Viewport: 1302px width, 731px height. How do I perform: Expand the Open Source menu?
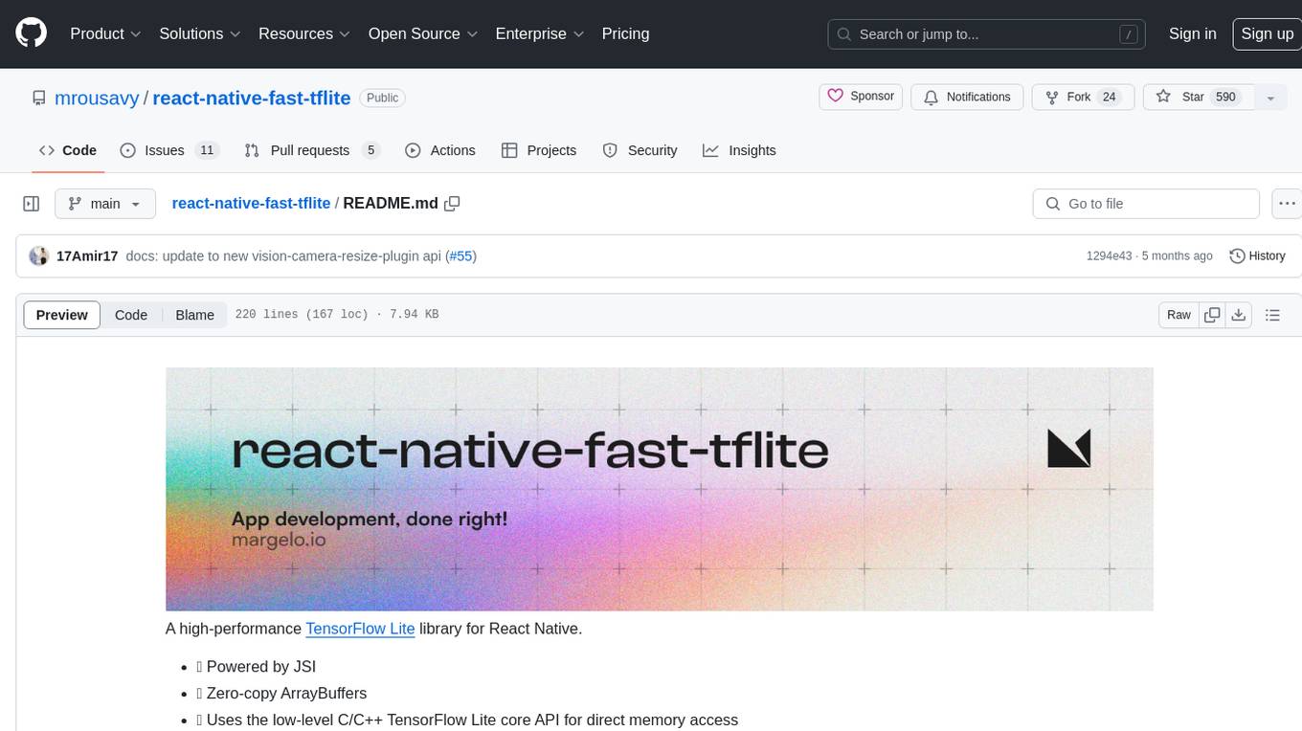(x=423, y=33)
